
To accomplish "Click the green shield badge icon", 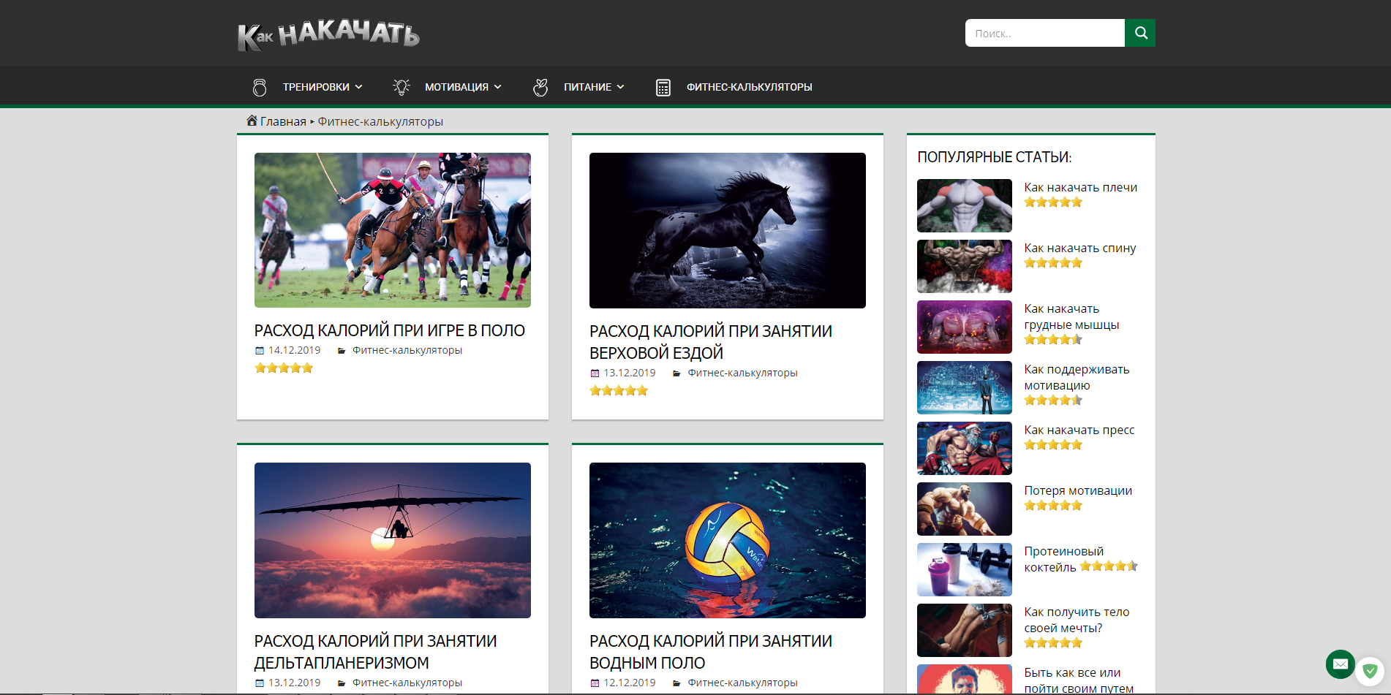I will pos(1370,670).
